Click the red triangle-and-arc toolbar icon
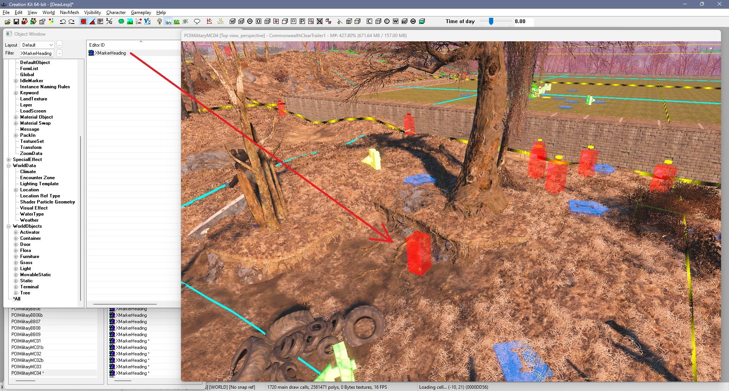The image size is (729, 391). click(x=209, y=22)
